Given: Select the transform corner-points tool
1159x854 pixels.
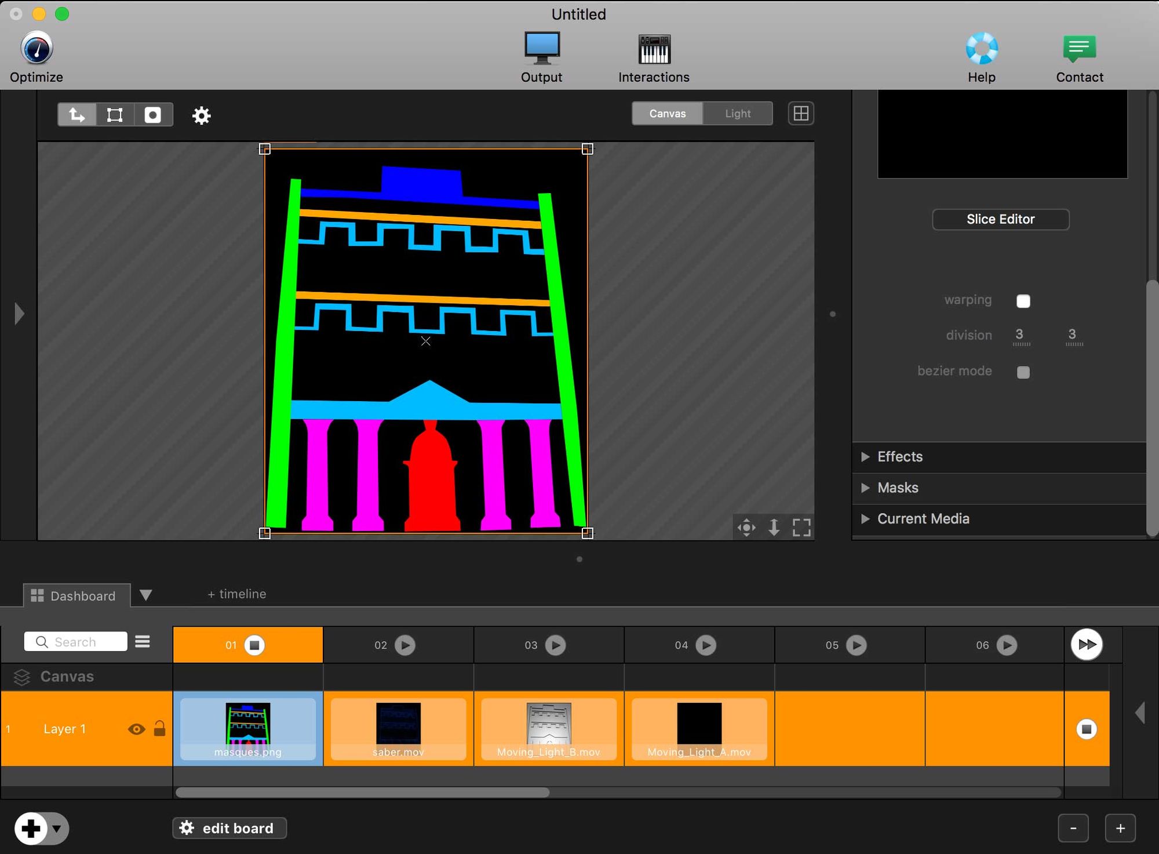Looking at the screenshot, I should coord(115,115).
